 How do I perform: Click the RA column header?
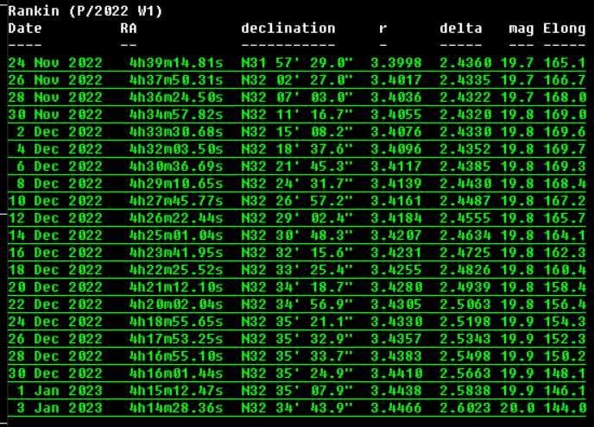(129, 28)
